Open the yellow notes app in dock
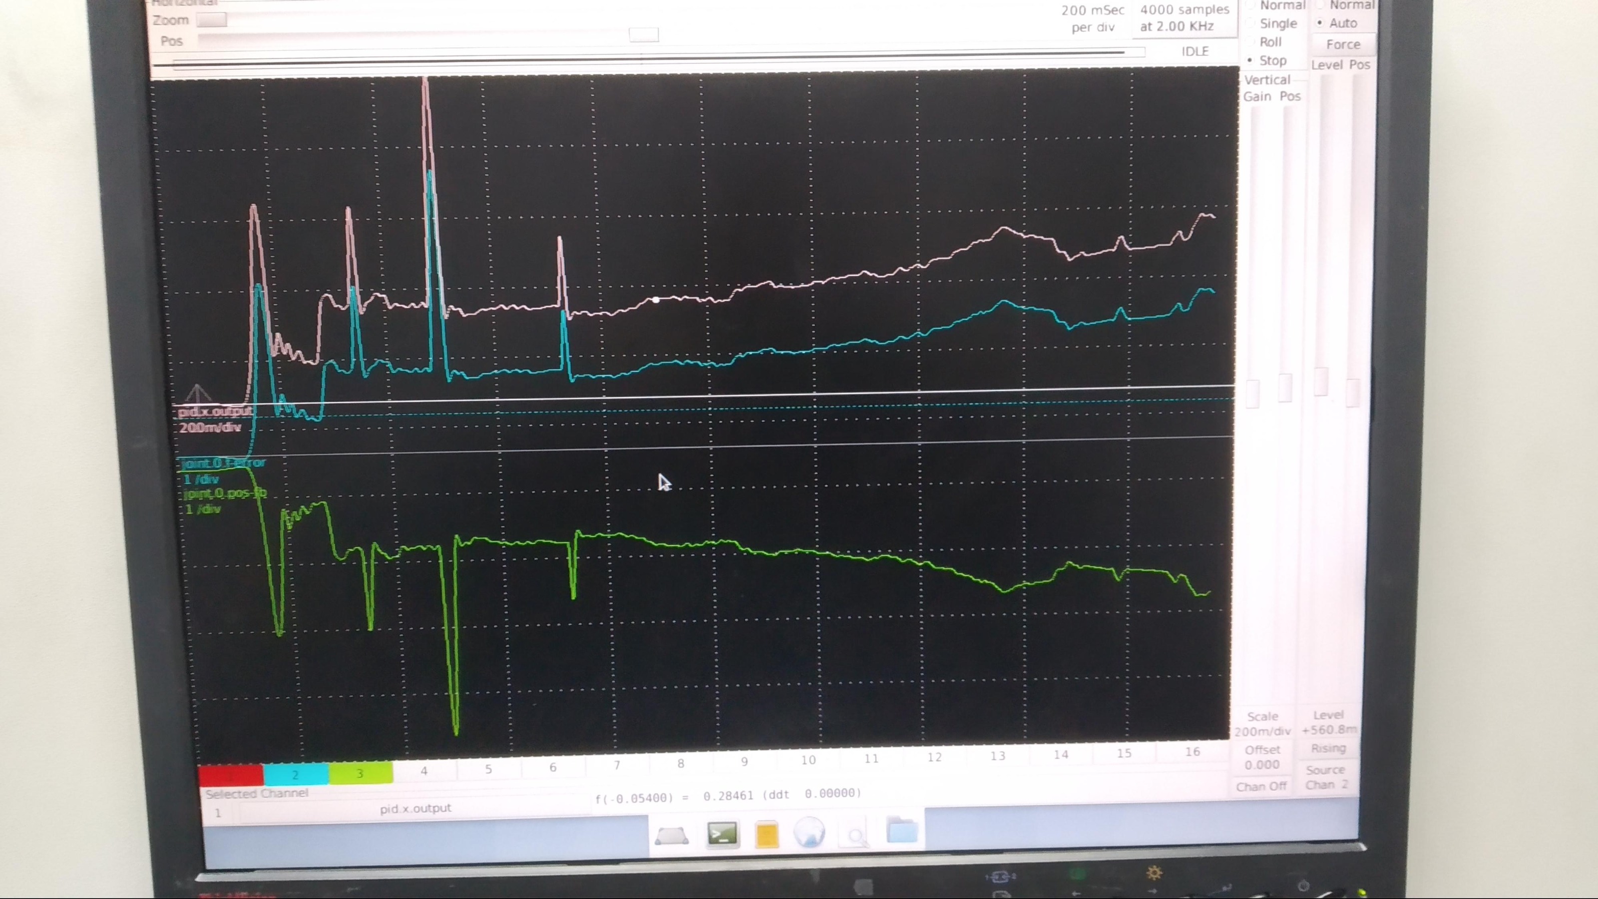1598x899 pixels. pyautogui.click(x=767, y=835)
